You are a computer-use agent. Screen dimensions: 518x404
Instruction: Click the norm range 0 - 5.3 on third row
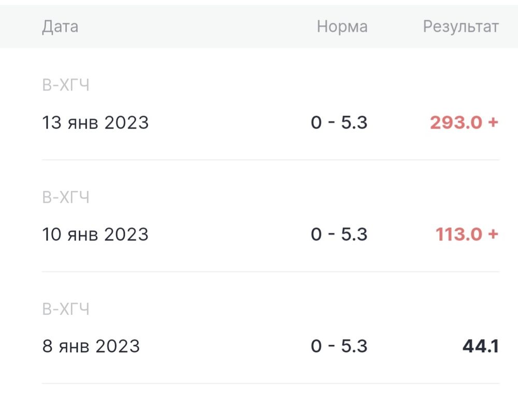tap(339, 346)
